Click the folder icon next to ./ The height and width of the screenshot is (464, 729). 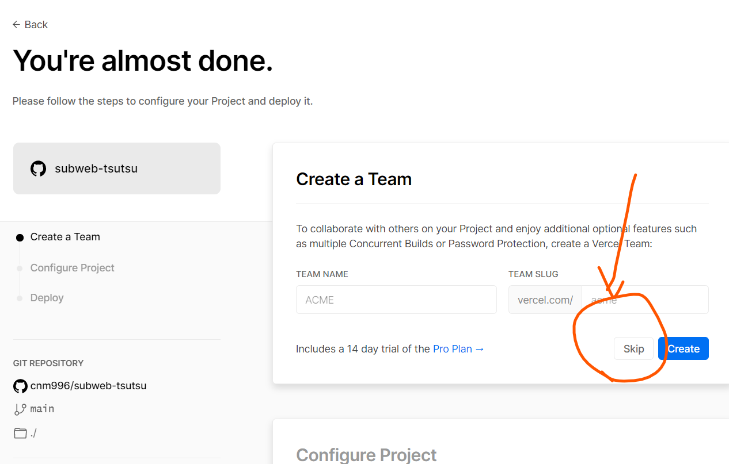coord(20,433)
